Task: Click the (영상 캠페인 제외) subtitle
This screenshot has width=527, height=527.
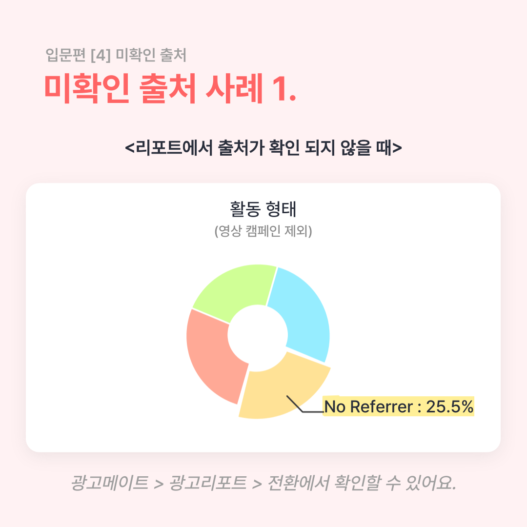Action: tap(263, 231)
